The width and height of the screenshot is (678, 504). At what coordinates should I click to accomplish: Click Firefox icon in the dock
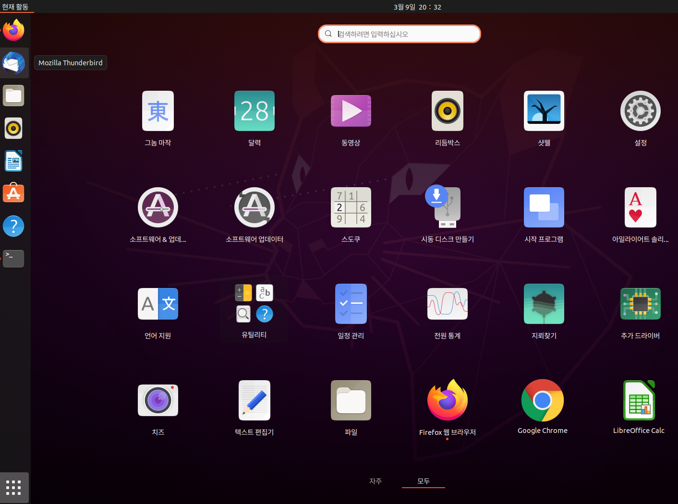(13, 30)
